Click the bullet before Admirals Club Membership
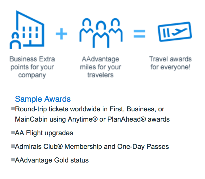 click(13, 146)
